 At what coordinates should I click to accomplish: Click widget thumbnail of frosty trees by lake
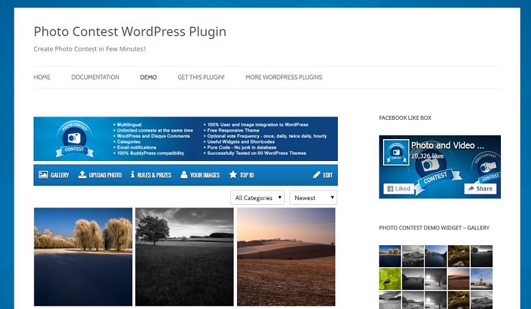pyautogui.click(x=390, y=256)
